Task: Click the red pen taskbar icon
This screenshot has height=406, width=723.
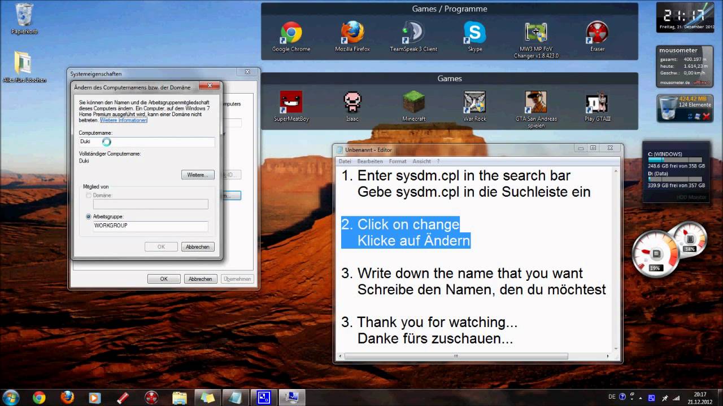Action: pos(122,398)
